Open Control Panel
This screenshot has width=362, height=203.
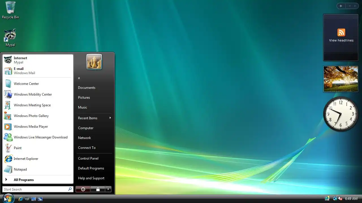coord(94,158)
